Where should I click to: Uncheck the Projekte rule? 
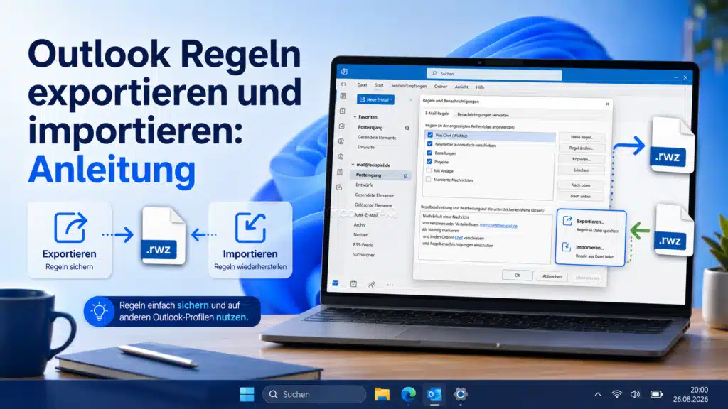[429, 161]
